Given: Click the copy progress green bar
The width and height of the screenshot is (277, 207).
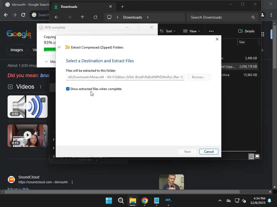Looking at the screenshot, I should tap(50, 50).
